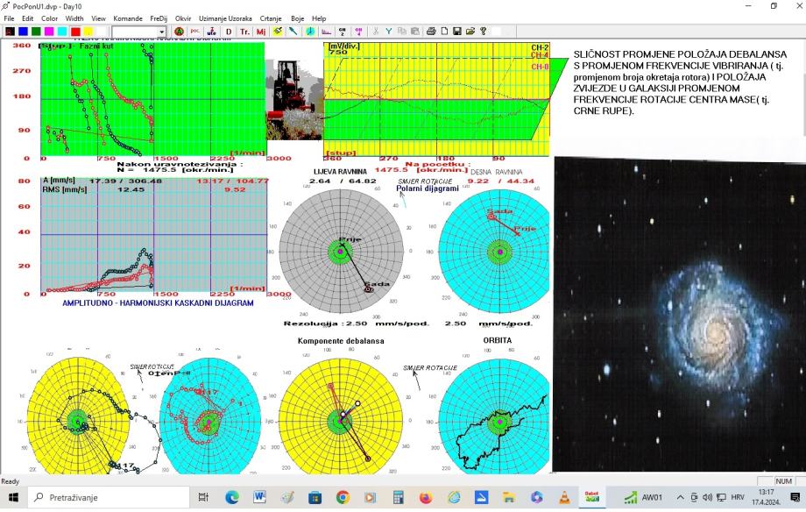Click the D toolbar button
806x512 pixels.
(x=229, y=32)
